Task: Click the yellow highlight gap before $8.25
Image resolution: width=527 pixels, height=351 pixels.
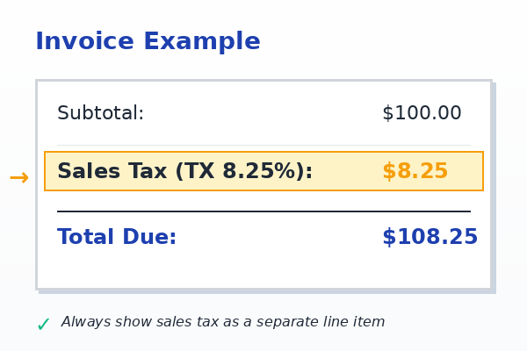Action: [347, 172]
